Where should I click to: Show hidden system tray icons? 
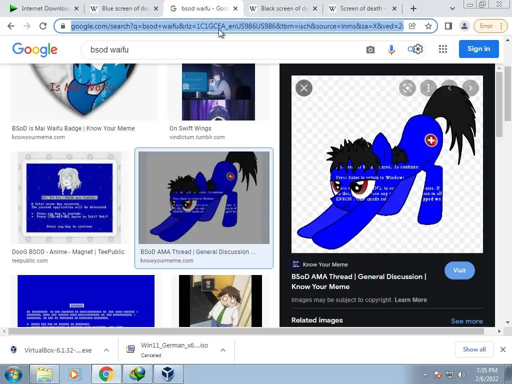click(425, 374)
